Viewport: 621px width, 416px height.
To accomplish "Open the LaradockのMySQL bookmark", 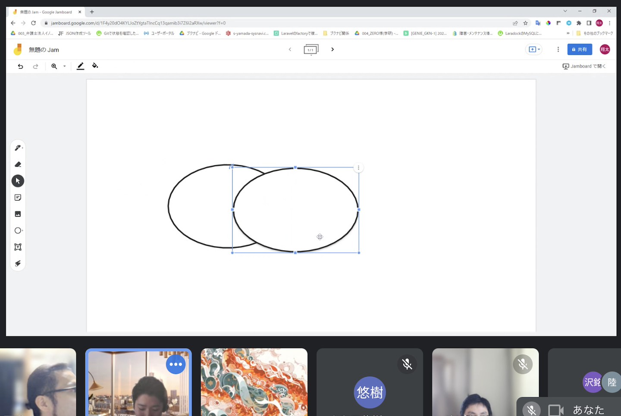I will click(x=520, y=33).
